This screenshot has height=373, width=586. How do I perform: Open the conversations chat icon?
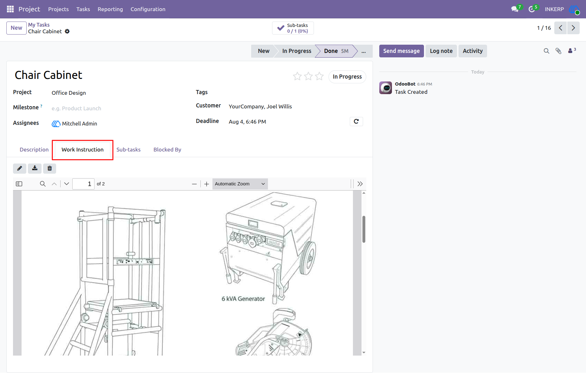(515, 9)
